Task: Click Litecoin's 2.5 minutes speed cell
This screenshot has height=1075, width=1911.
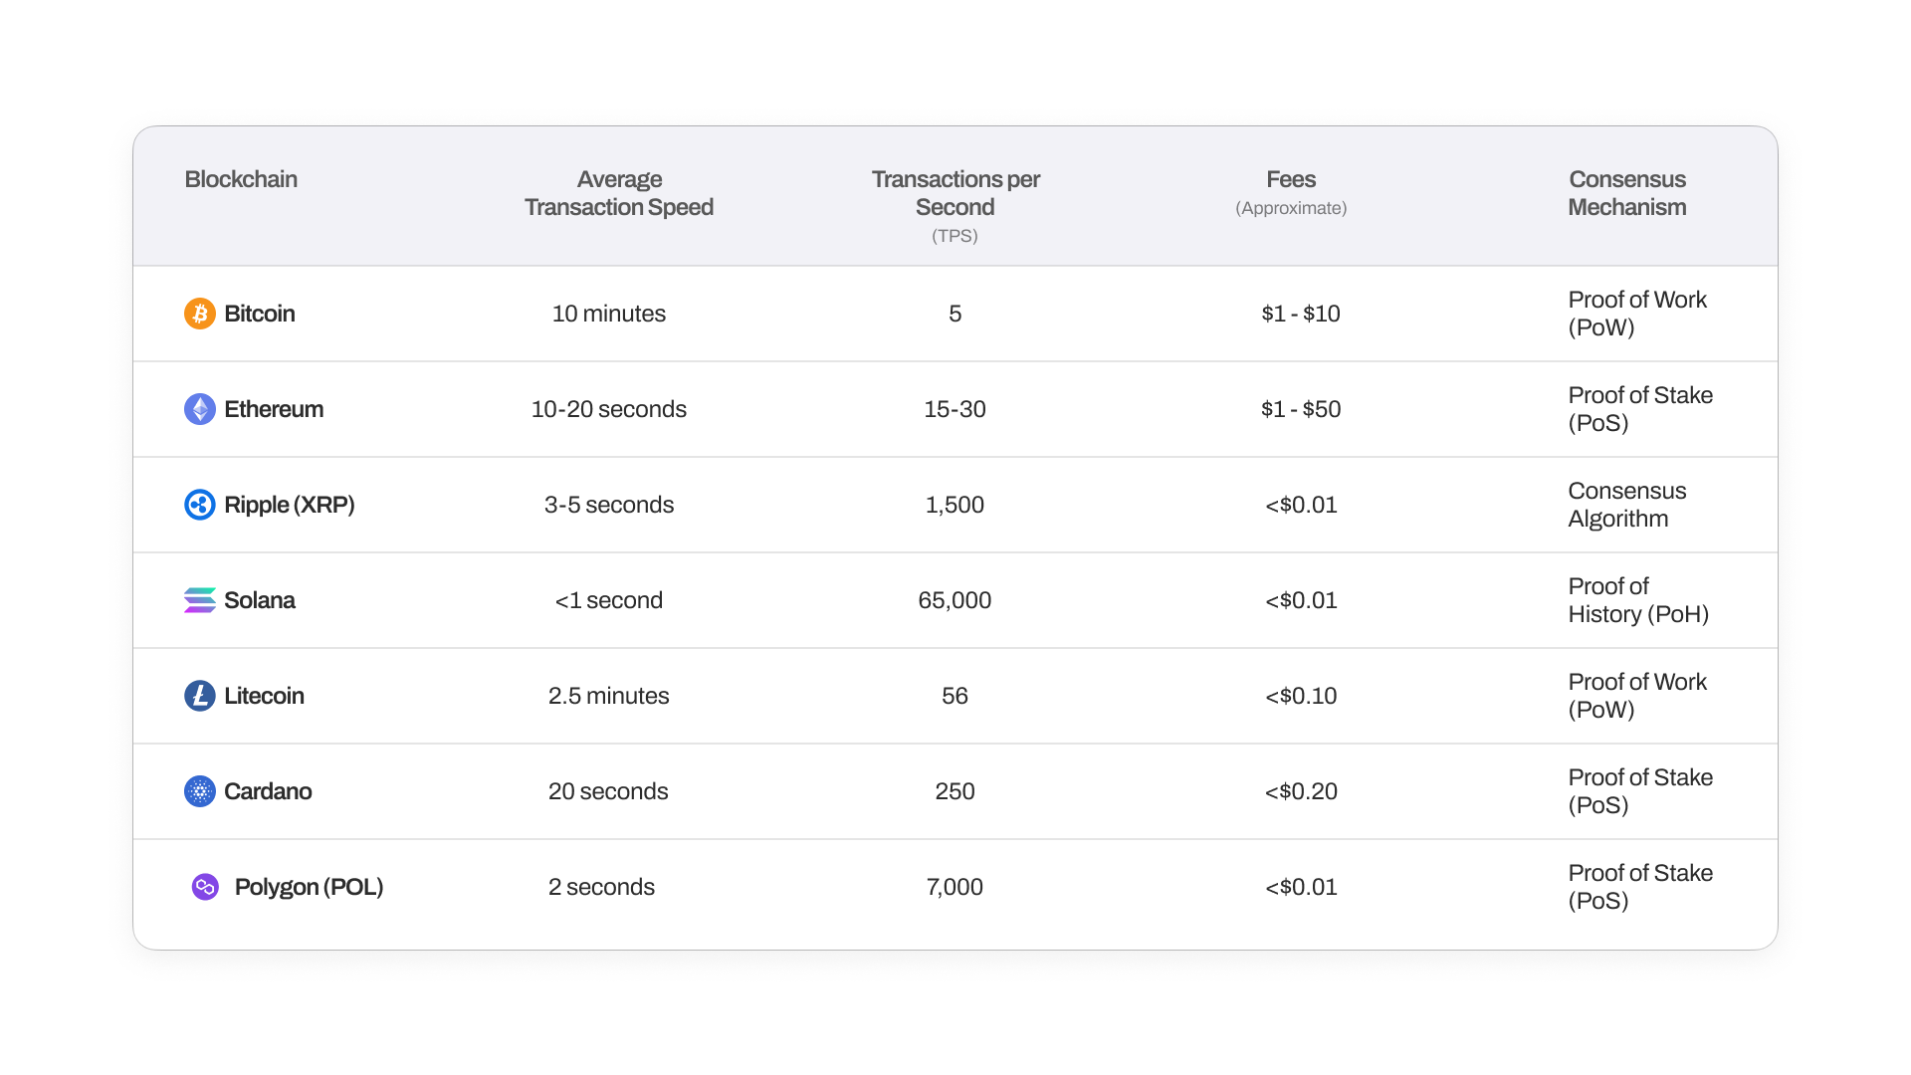Action: [609, 696]
